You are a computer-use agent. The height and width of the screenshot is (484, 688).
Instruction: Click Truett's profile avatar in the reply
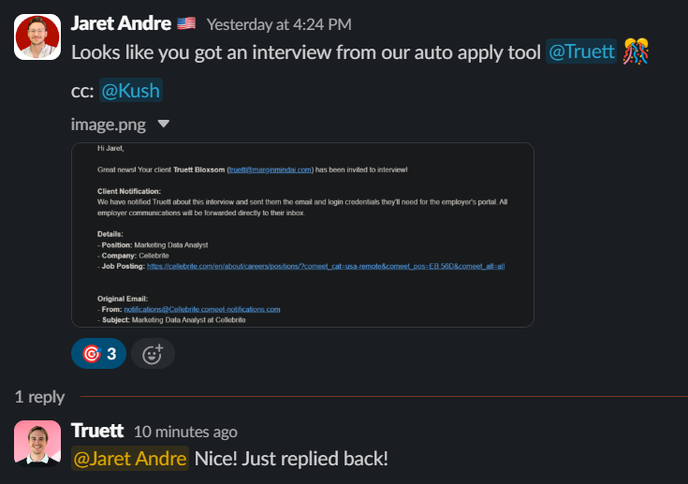coord(37,444)
